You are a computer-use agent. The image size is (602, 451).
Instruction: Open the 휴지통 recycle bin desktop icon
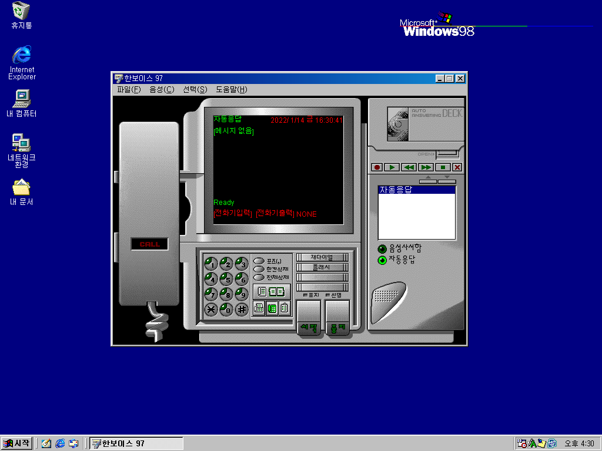[21, 16]
